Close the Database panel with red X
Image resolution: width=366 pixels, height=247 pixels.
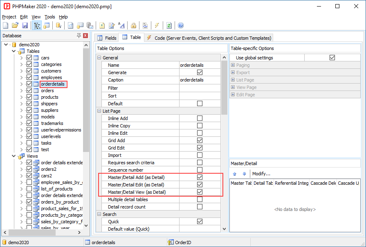[85, 36]
